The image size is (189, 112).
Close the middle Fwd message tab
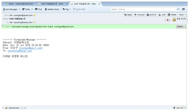tap(67, 4)
